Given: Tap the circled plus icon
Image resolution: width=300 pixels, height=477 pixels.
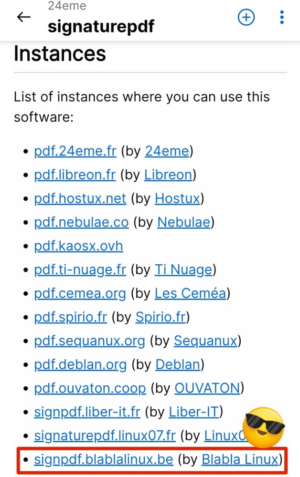Looking at the screenshot, I should pos(246,18).
